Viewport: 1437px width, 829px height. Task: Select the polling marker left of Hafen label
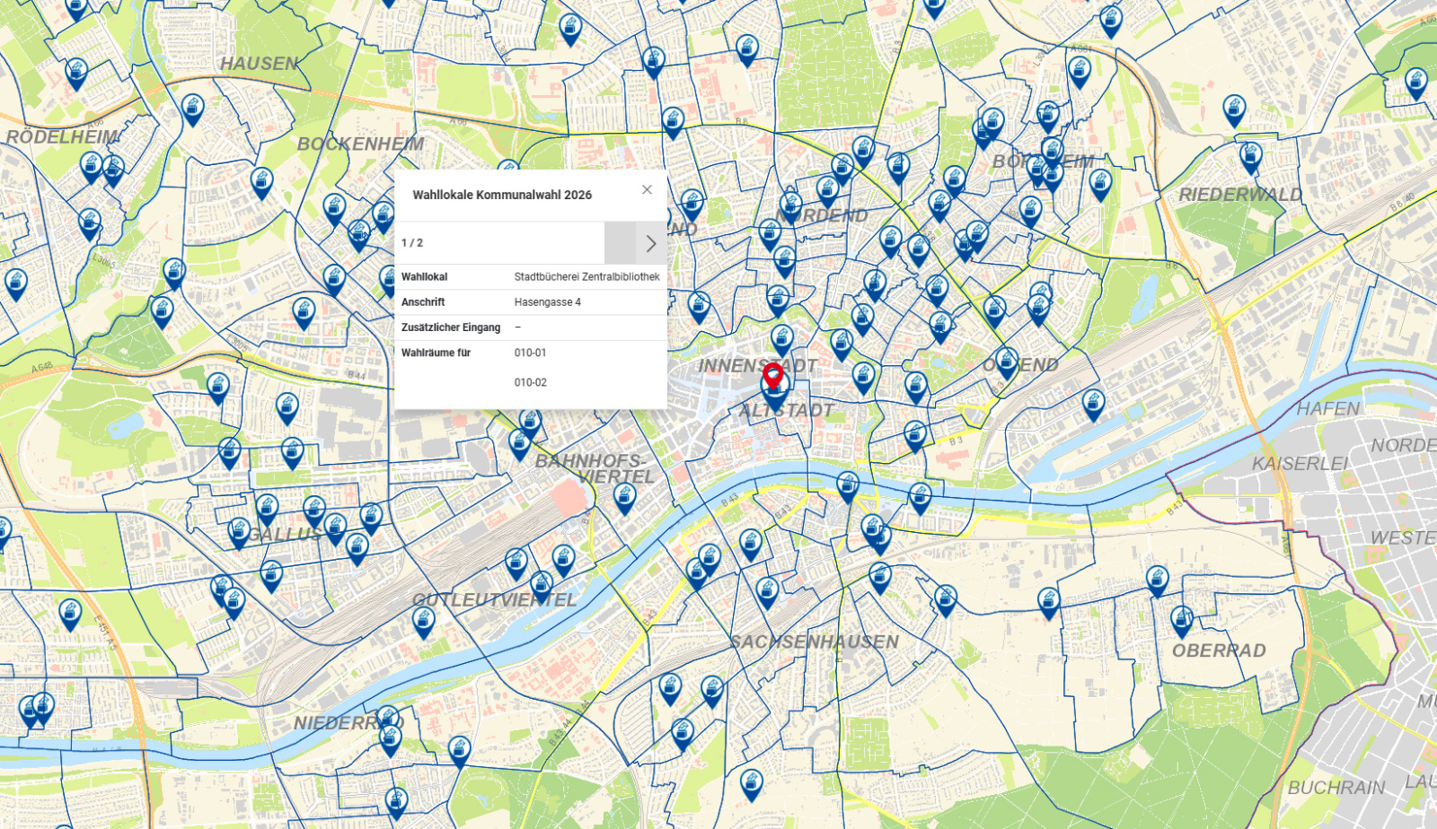1093,404
